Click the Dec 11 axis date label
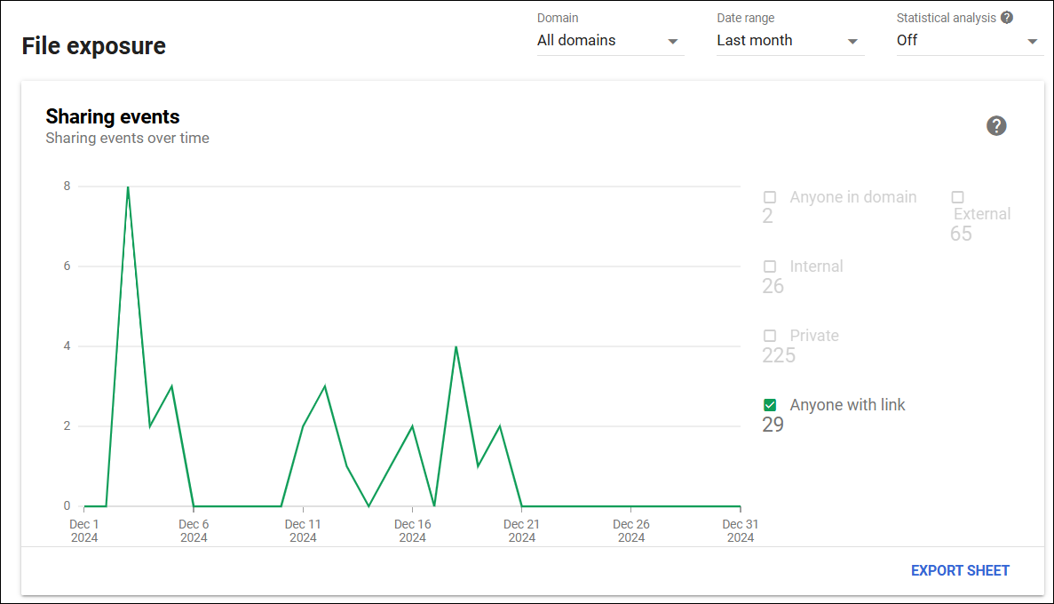1054x604 pixels. [x=303, y=530]
